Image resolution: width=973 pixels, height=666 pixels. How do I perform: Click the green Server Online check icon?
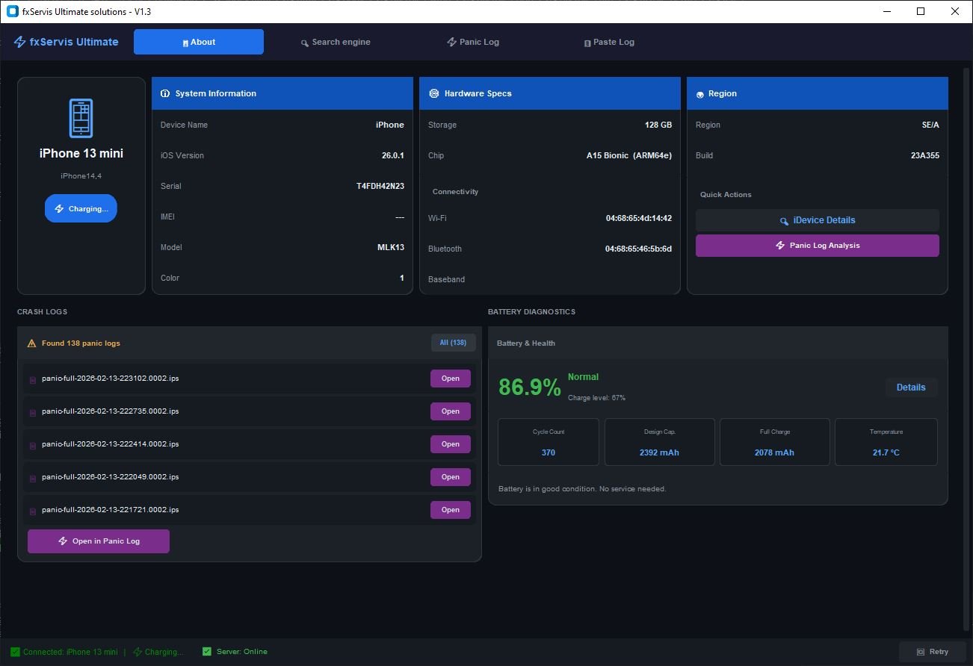(207, 652)
